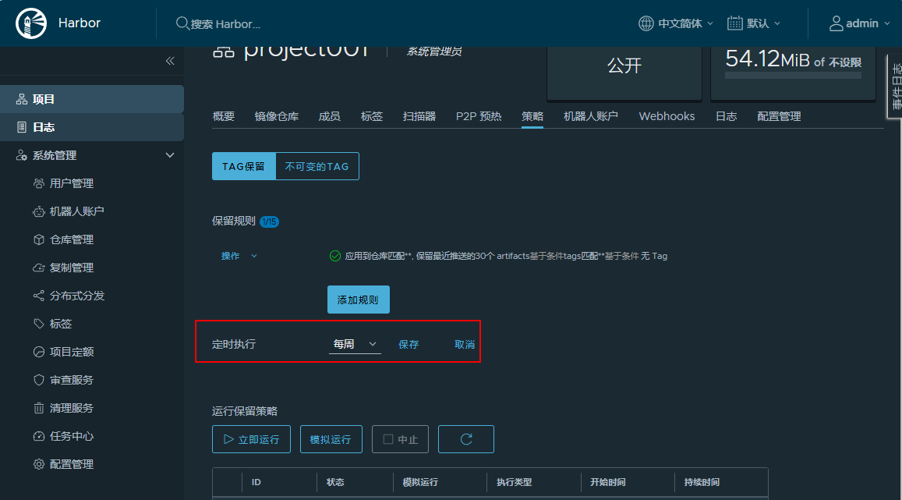Click the 项目定额 quota icon
Viewport: 902px width, 500px height.
pyautogui.click(x=38, y=352)
